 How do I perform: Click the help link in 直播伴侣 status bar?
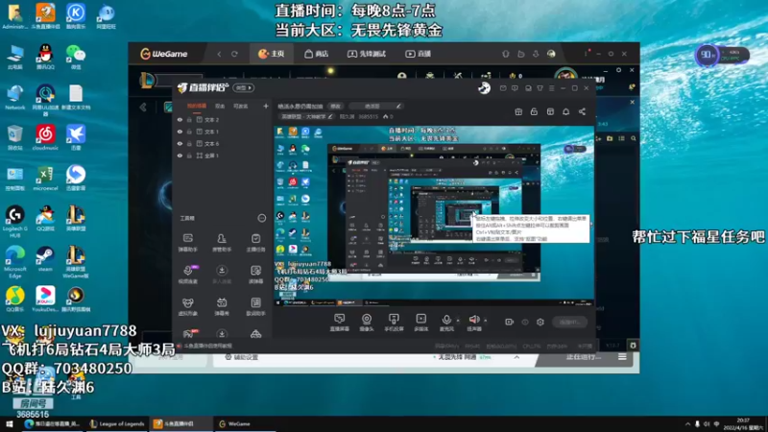pos(205,346)
